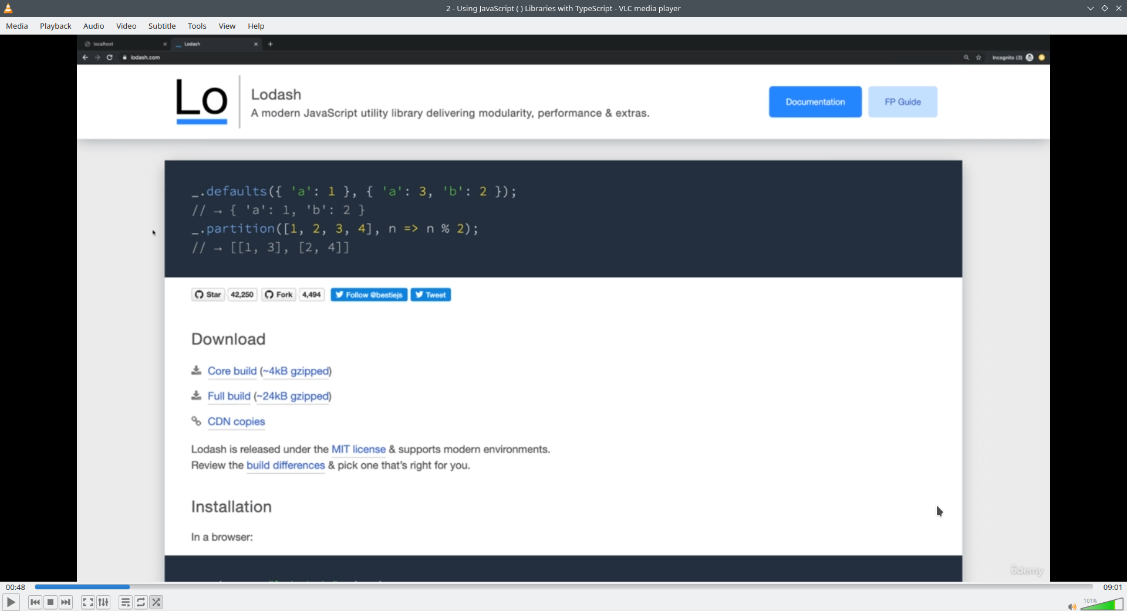Open the Tools menu
This screenshot has width=1127, height=611.
point(197,26)
